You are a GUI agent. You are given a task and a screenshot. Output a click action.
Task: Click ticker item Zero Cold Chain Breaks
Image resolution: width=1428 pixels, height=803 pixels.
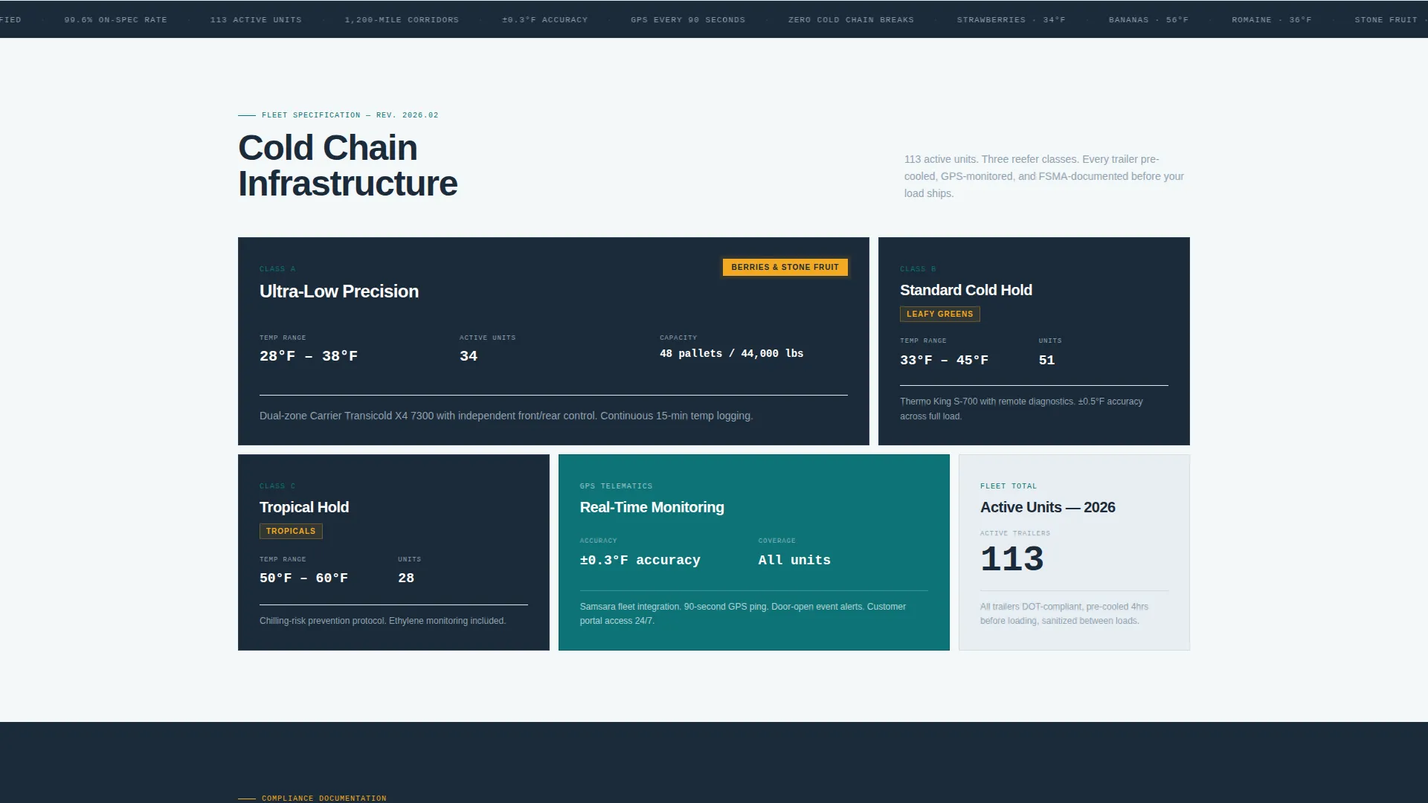point(851,20)
